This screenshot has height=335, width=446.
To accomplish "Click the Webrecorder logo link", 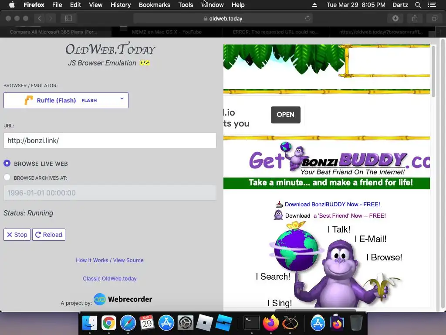I will point(123,299).
